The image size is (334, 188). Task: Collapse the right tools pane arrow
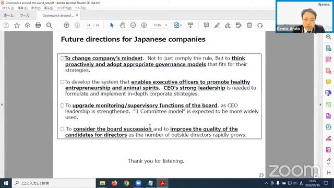320,104
